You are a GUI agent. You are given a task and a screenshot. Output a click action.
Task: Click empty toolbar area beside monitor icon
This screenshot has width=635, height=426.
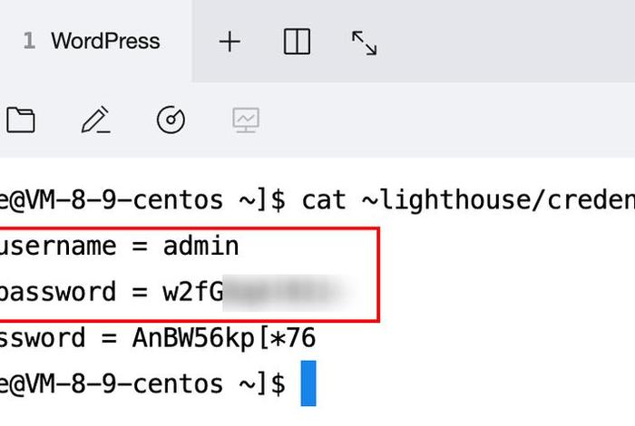click(x=445, y=121)
